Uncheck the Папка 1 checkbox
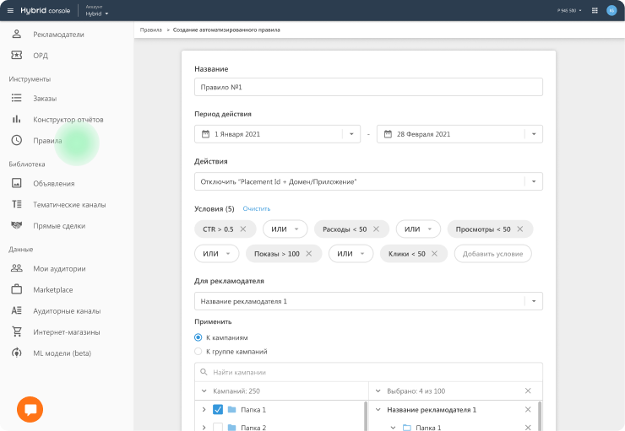 [218, 410]
